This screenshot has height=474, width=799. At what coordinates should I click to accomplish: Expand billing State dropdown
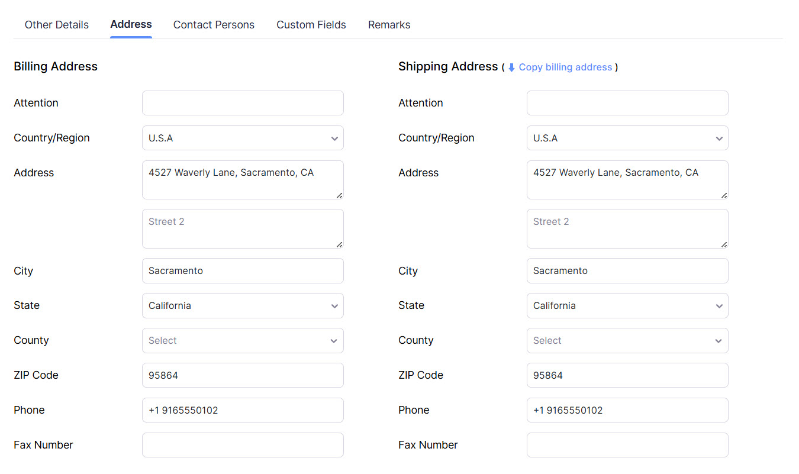[243, 306]
